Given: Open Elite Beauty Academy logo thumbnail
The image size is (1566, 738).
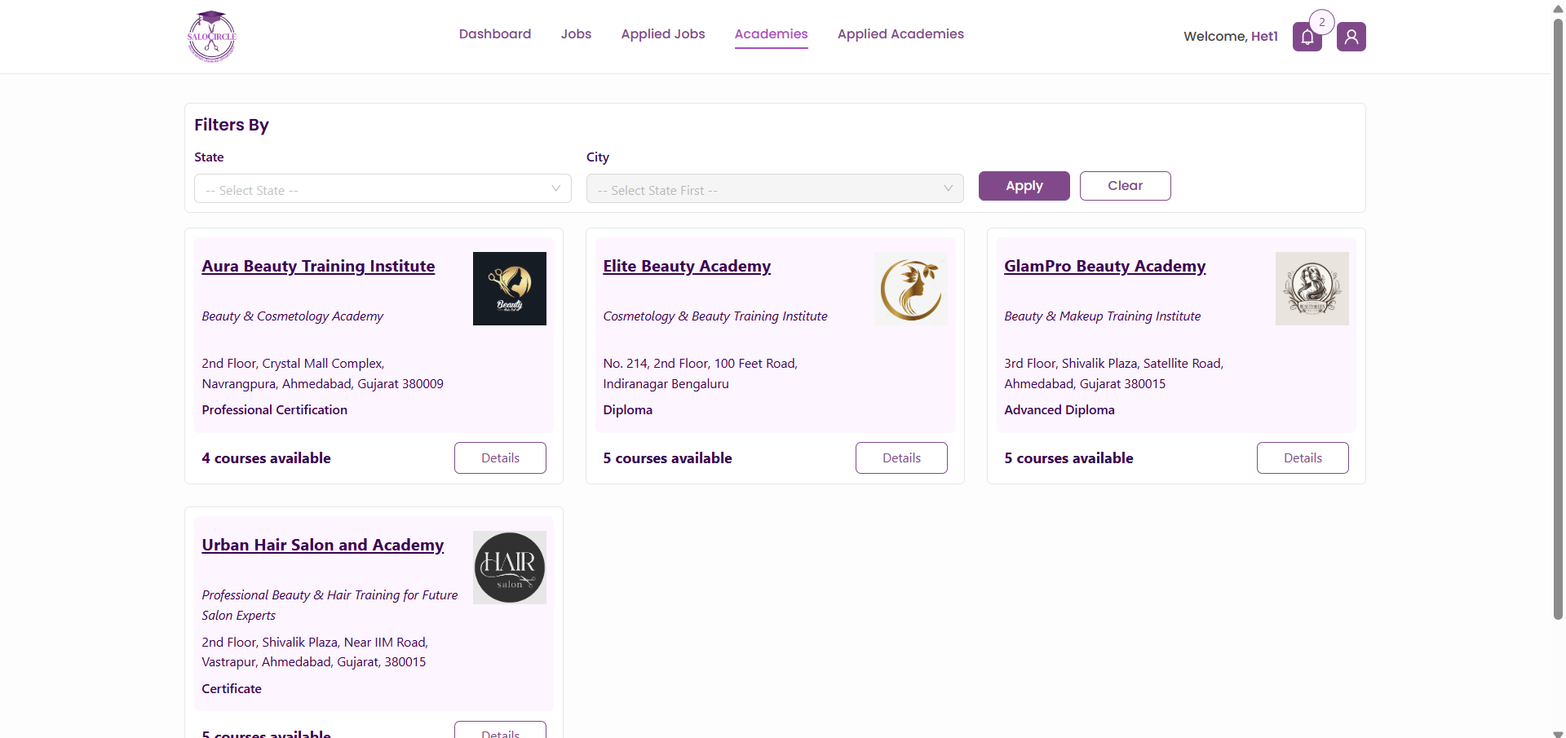Looking at the screenshot, I should pos(911,289).
